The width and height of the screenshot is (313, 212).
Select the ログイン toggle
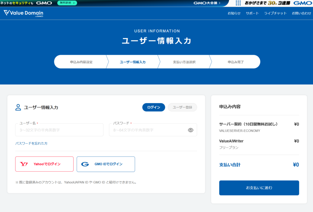[153, 107]
